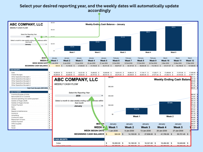Image resolution: width=203 pixels, height=152 pixels.
Task: Select the Contractor Labor row label
Action: [17, 118]
